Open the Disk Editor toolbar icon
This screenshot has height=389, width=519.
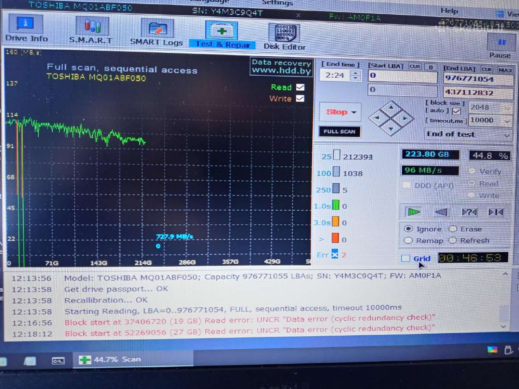(x=284, y=33)
